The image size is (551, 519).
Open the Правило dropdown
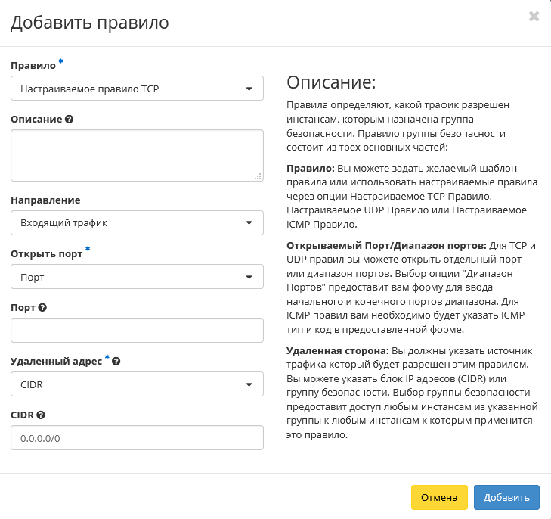(137, 89)
